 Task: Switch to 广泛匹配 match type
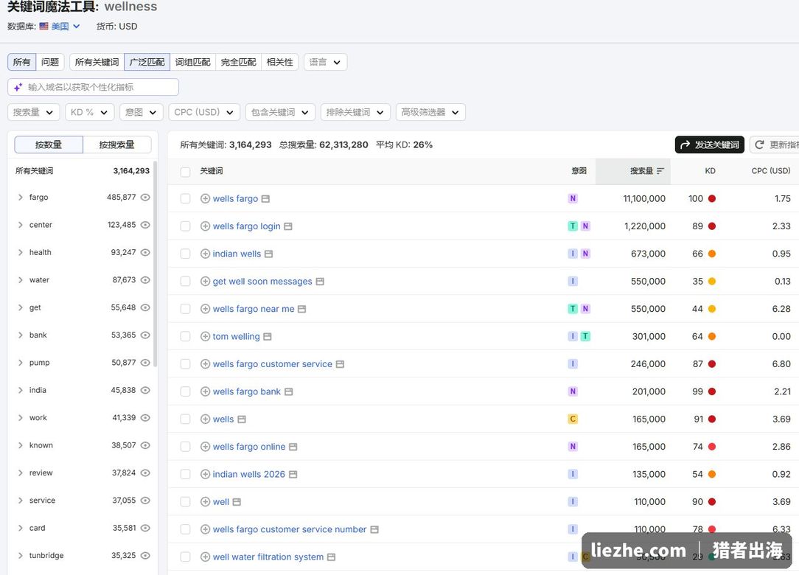(147, 62)
